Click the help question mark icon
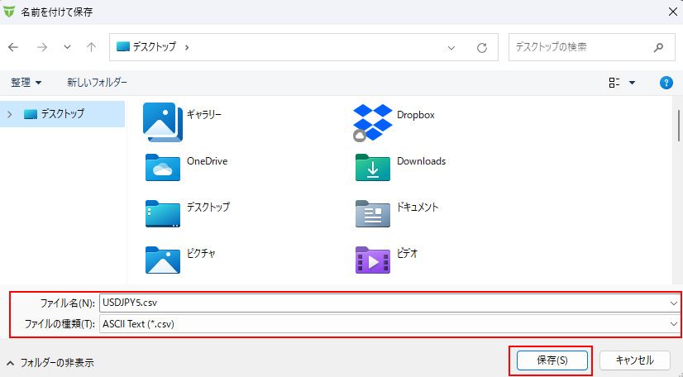Screen dimensions: 683x377 tap(666, 83)
